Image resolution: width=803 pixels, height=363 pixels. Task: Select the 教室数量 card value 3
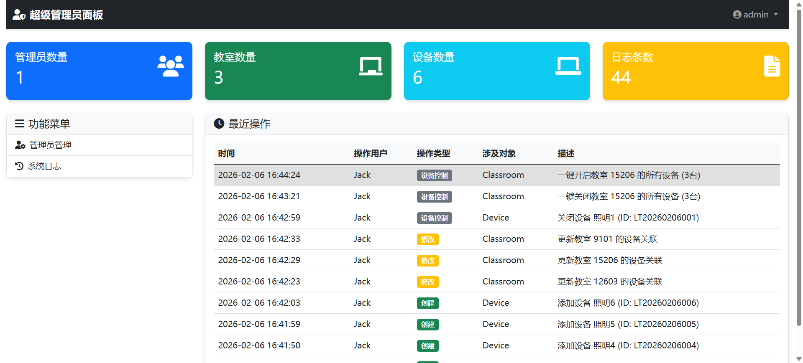pyautogui.click(x=219, y=77)
